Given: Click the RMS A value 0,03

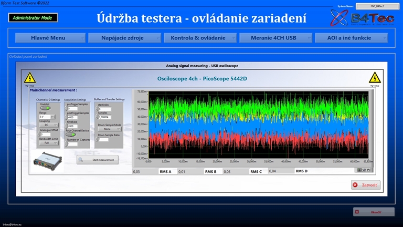Looking at the screenshot, I should tap(145, 171).
